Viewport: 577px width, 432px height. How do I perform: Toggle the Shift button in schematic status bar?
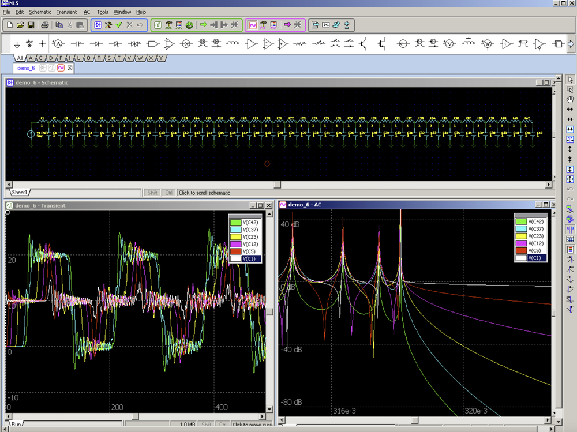click(152, 193)
